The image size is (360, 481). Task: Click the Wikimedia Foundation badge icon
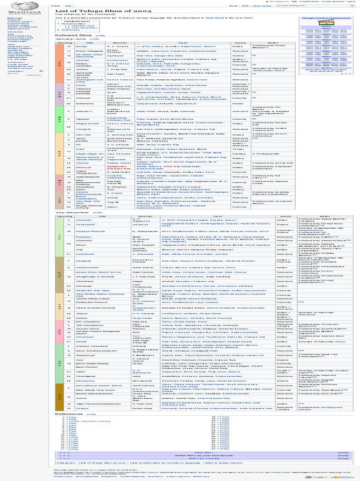(316, 477)
